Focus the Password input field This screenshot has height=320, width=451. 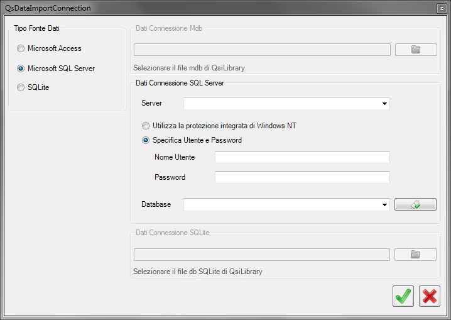302,177
